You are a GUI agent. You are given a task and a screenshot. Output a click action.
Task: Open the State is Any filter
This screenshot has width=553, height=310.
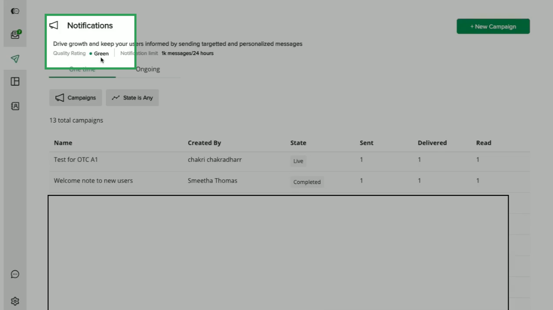[132, 98]
